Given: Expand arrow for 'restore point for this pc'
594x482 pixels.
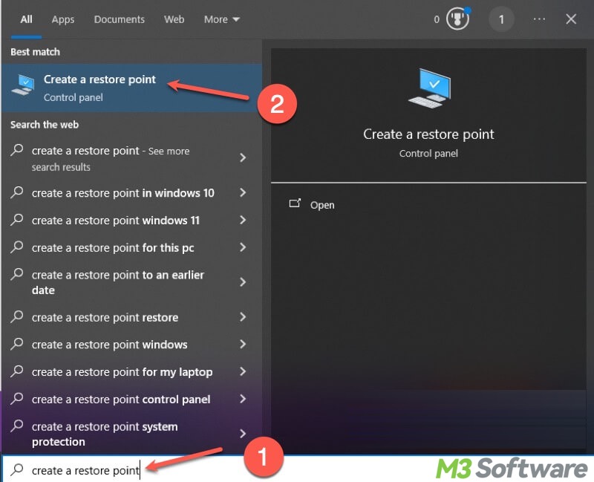Looking at the screenshot, I should pos(243,248).
